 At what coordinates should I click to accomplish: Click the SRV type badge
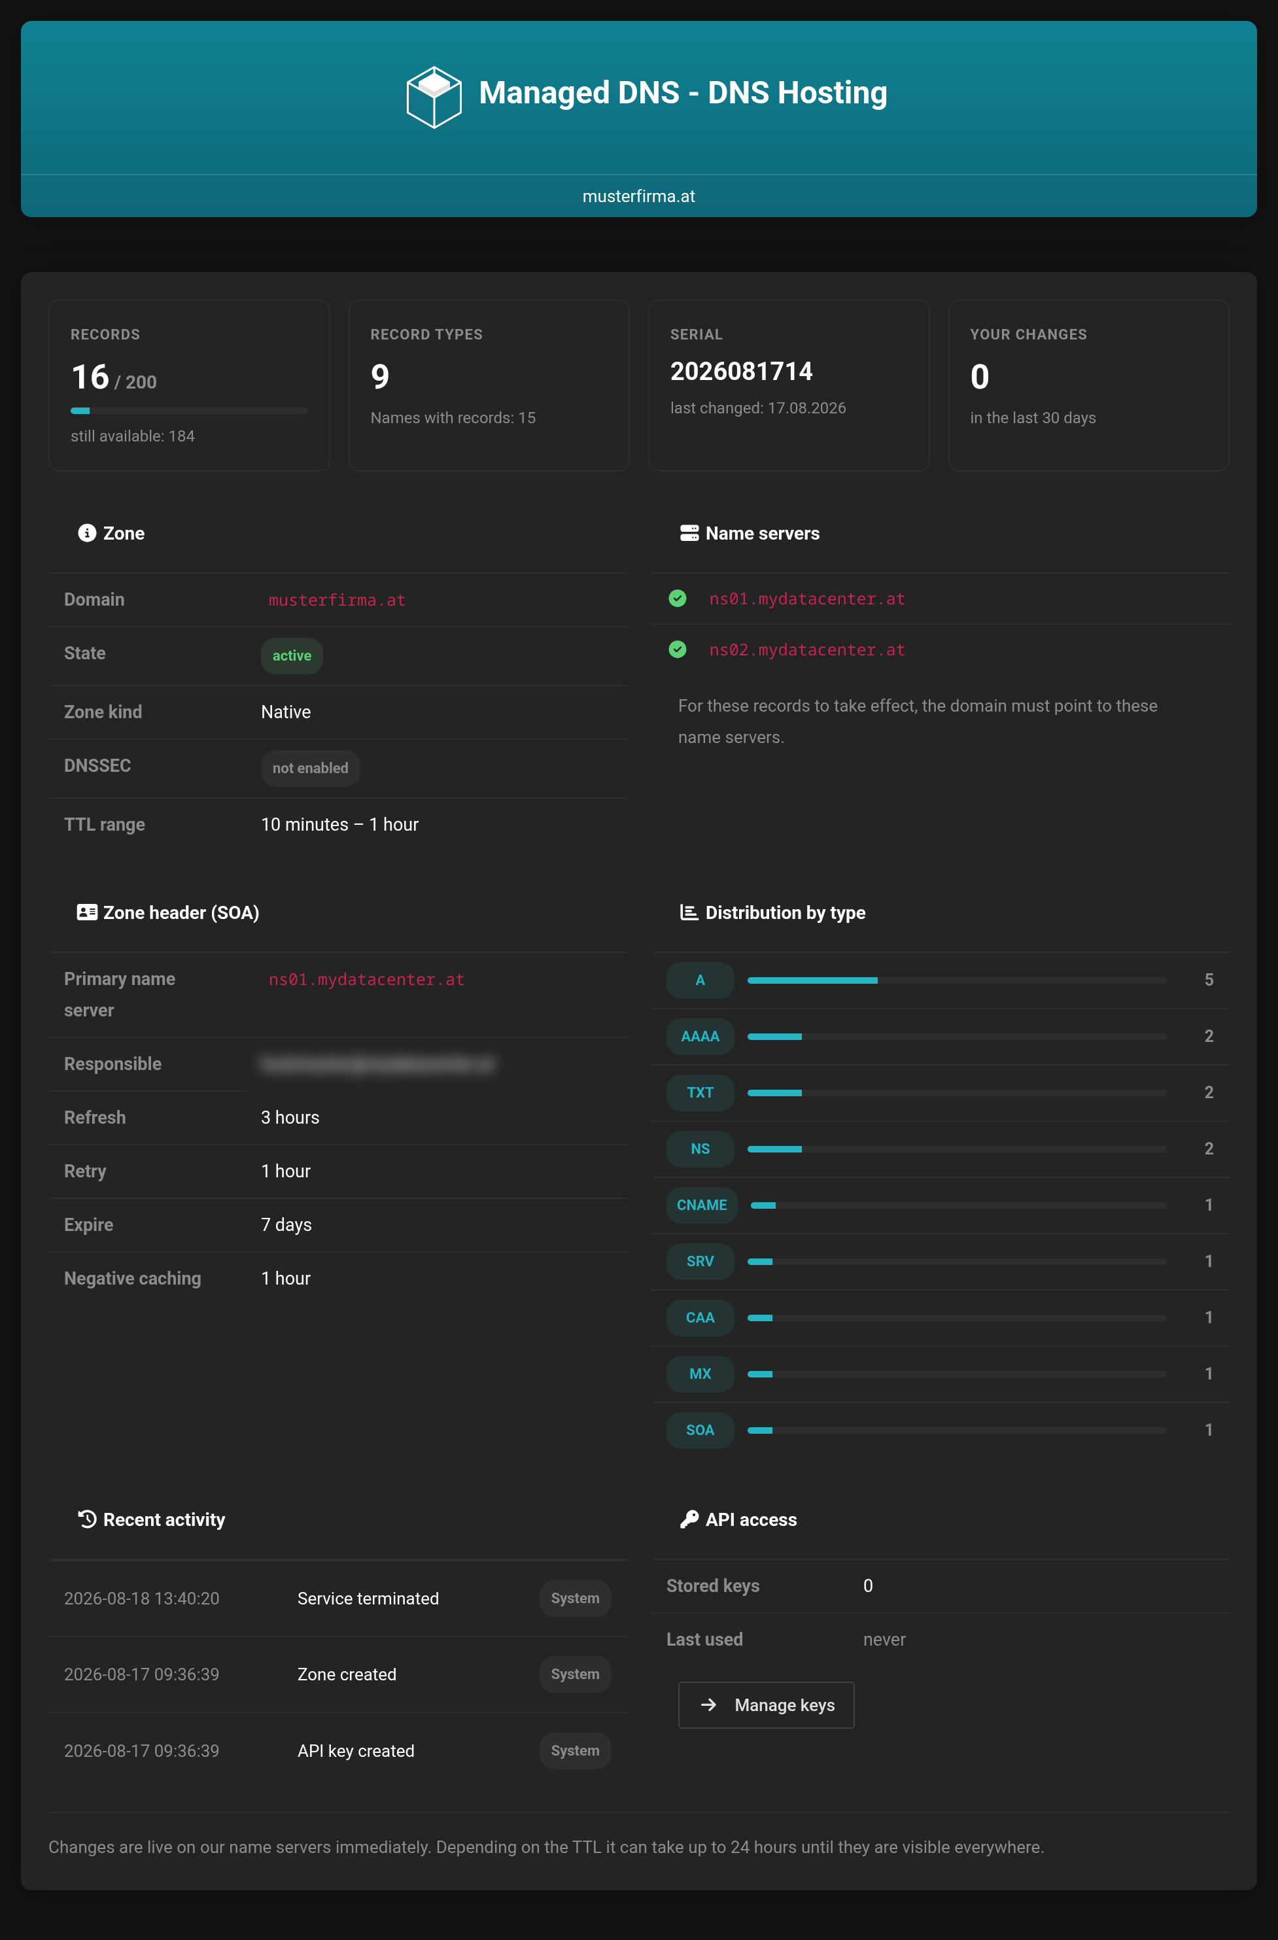click(x=700, y=1261)
